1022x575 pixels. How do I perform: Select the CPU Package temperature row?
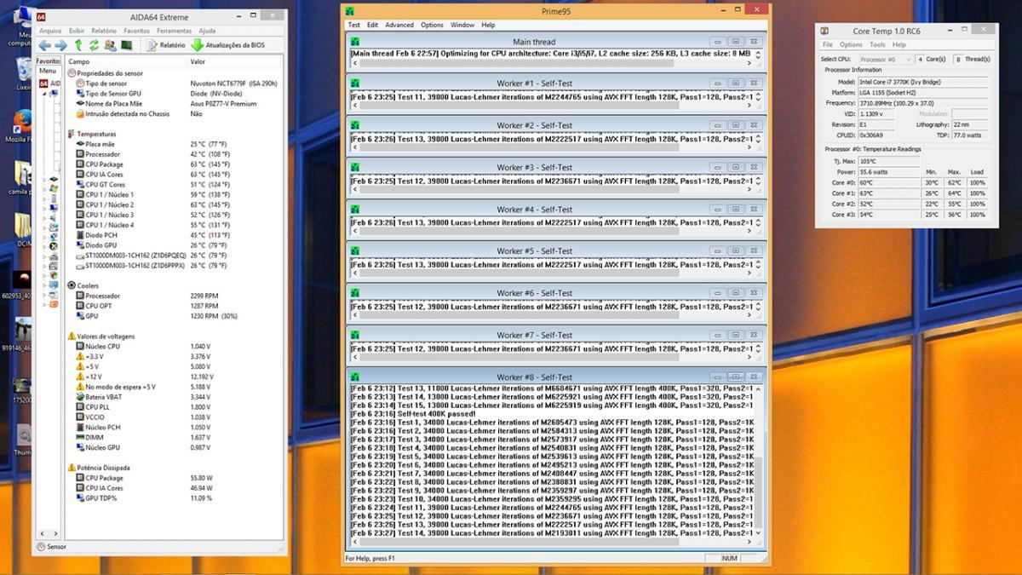[175, 164]
